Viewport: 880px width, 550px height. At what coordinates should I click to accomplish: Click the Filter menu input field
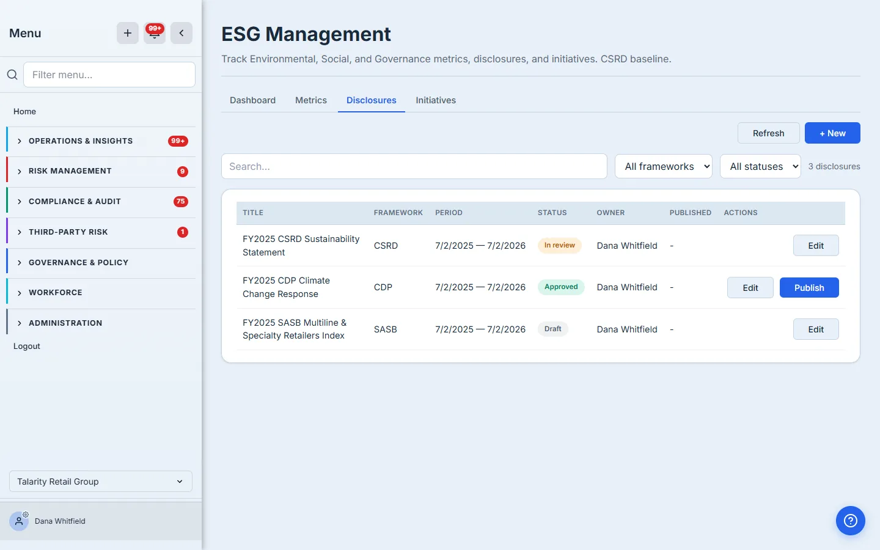pyautogui.click(x=109, y=75)
